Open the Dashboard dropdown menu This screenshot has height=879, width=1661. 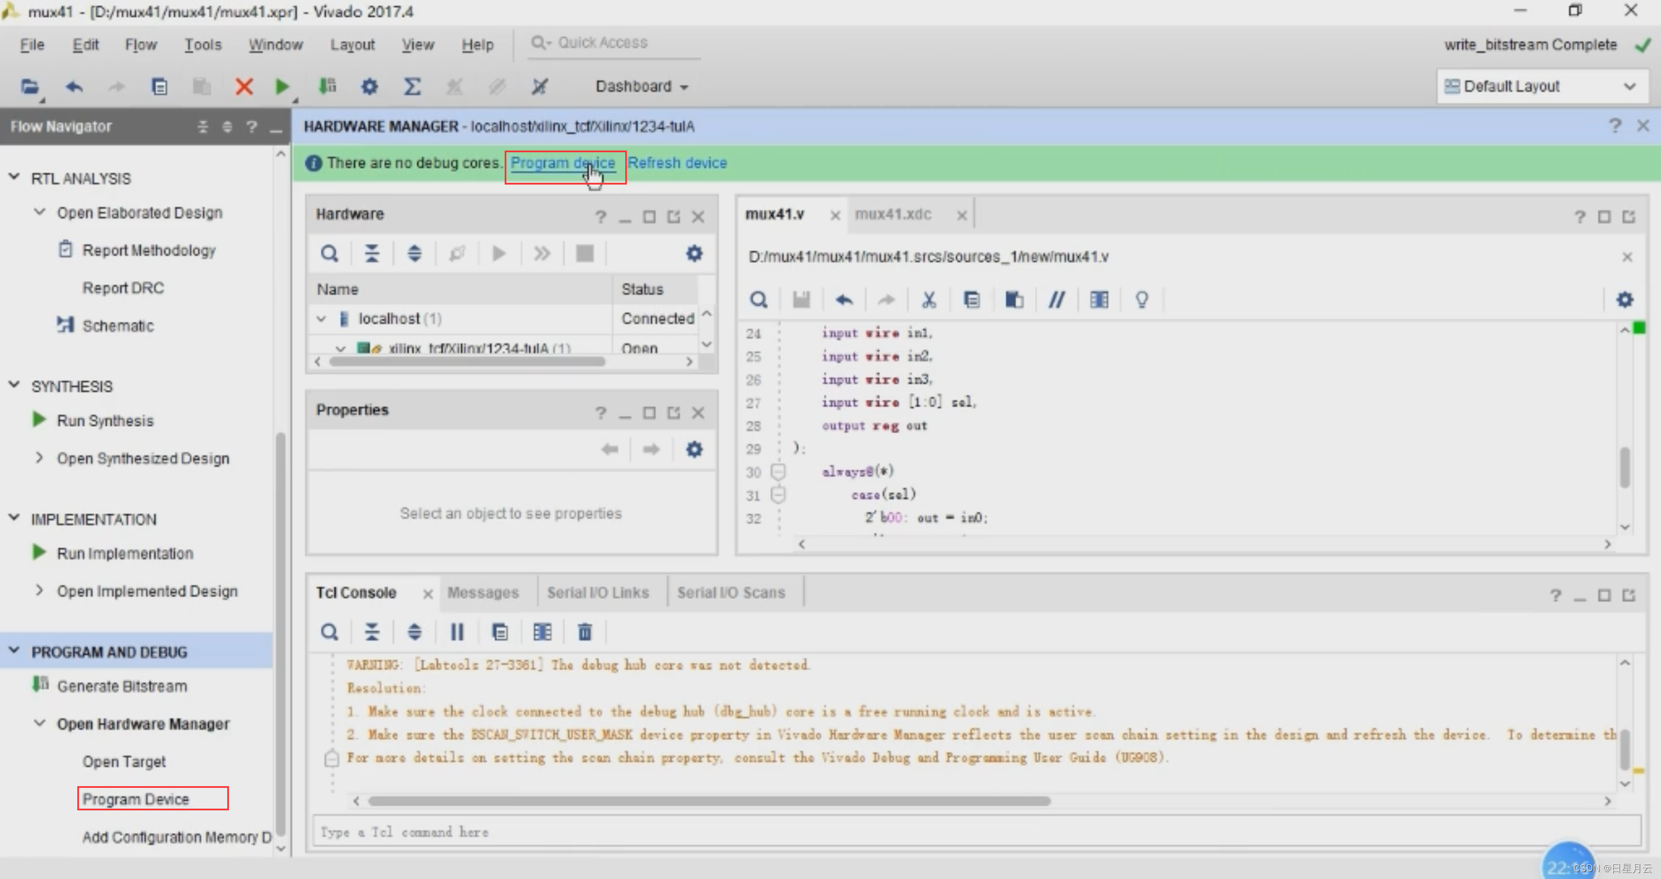[x=641, y=86]
